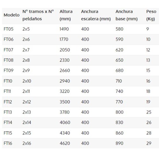This screenshot has height=159, width=159.
Task: Click the FT09 model row
Action: 80,71
